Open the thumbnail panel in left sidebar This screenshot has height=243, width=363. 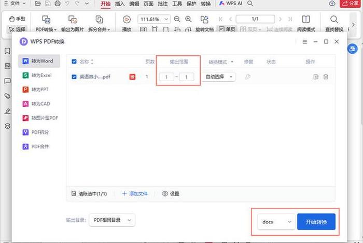click(7, 66)
